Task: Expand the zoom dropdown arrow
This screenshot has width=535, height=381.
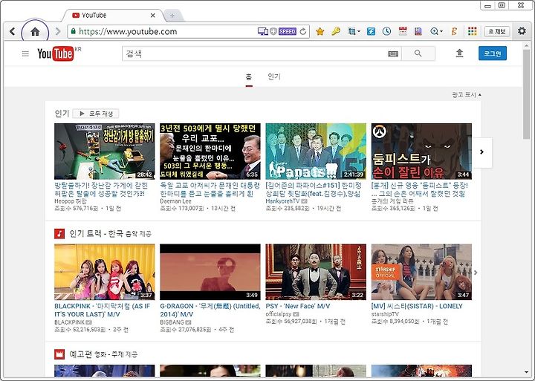Action: (441, 32)
